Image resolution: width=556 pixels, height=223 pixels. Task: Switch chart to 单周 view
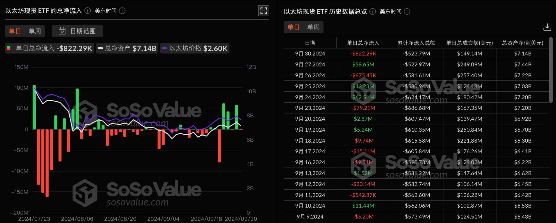(35, 31)
